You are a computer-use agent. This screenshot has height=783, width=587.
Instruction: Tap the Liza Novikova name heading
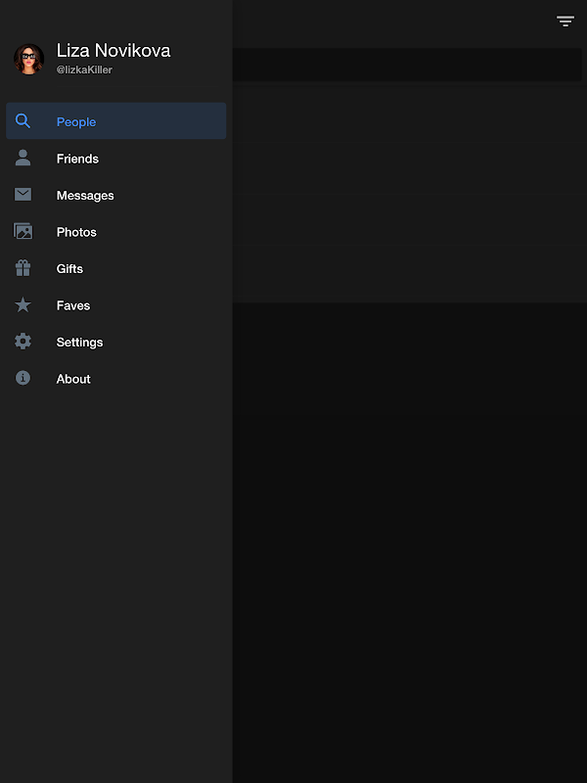[113, 51]
